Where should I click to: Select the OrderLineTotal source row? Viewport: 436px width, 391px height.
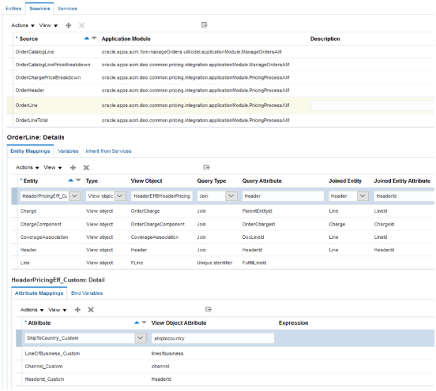[220, 120]
